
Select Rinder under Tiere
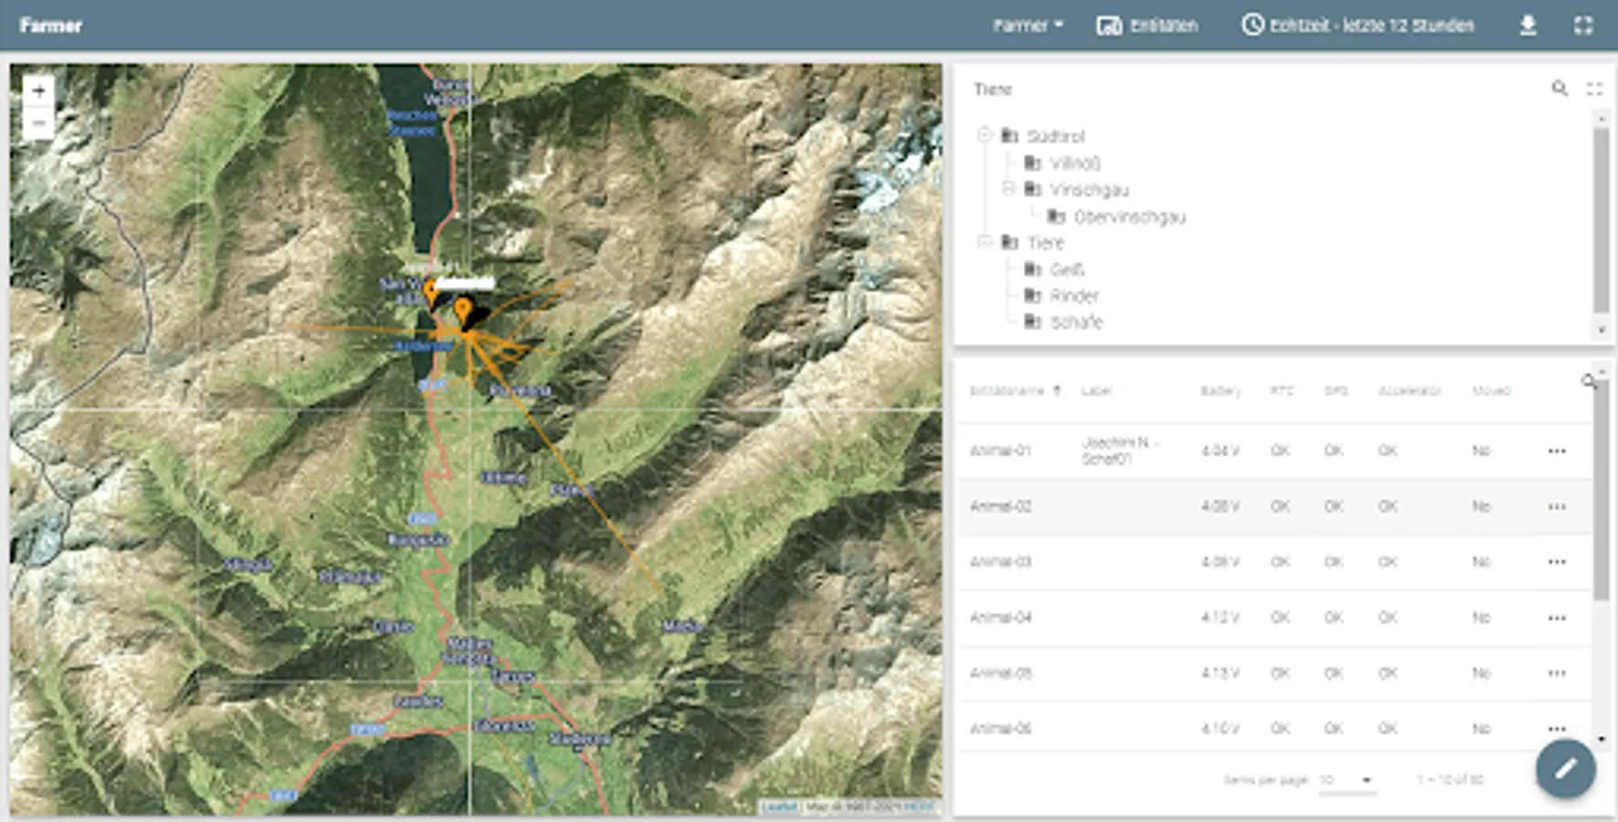tap(1074, 296)
